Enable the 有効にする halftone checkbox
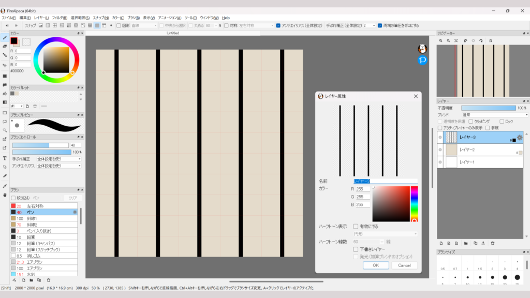 [356, 226]
